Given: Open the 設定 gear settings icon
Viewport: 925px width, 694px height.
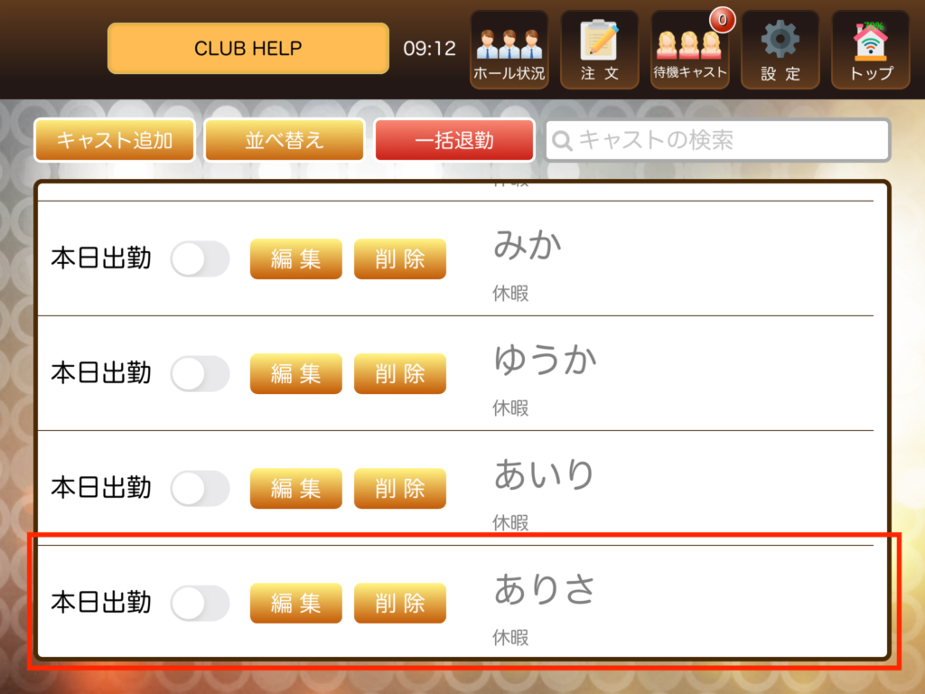Looking at the screenshot, I should click(x=780, y=50).
